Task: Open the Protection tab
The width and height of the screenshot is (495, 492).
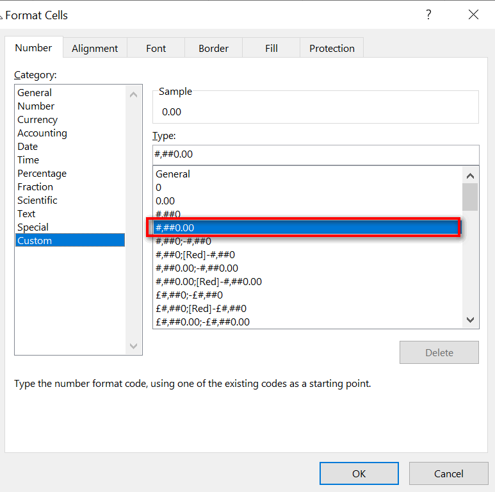Action: pos(332,48)
